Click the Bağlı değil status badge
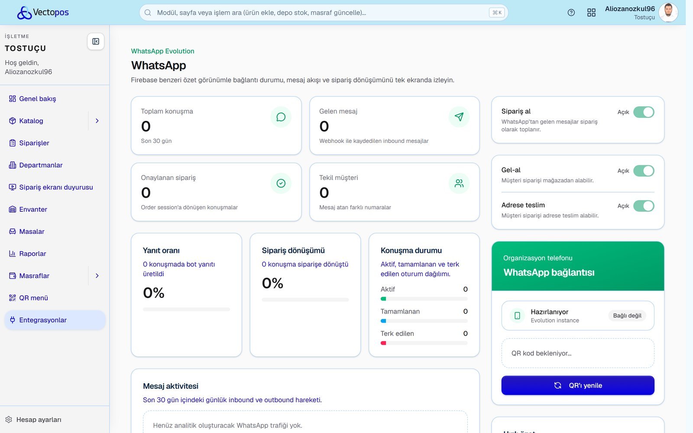Screen dimensions: 693x433 627,316
